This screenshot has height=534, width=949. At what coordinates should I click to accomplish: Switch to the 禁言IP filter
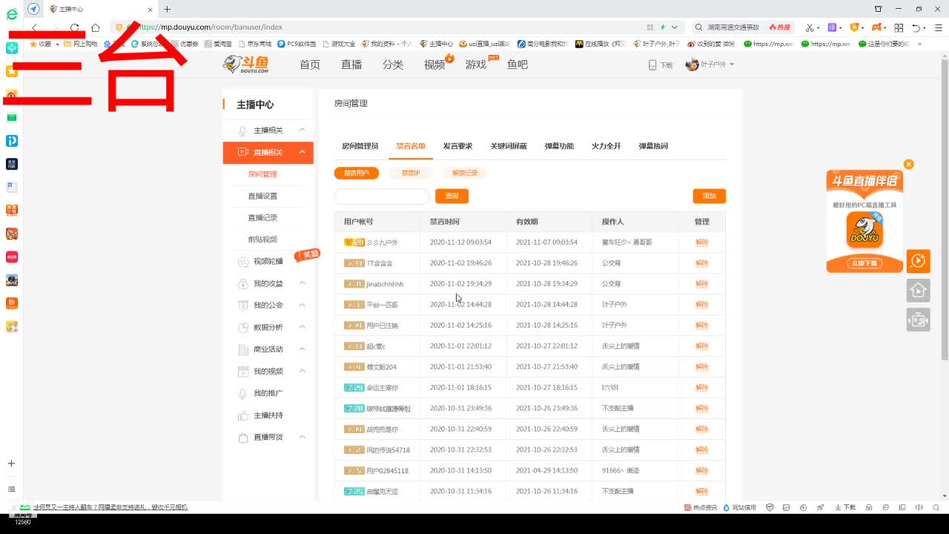point(411,172)
